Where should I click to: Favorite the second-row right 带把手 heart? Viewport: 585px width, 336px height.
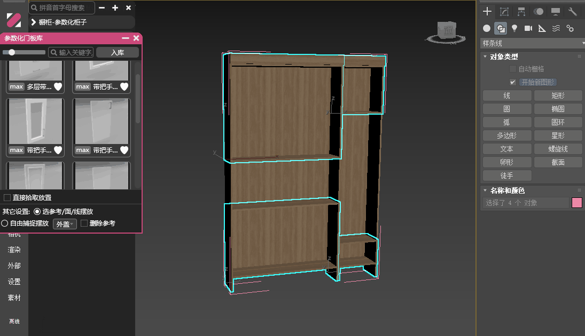pos(124,150)
